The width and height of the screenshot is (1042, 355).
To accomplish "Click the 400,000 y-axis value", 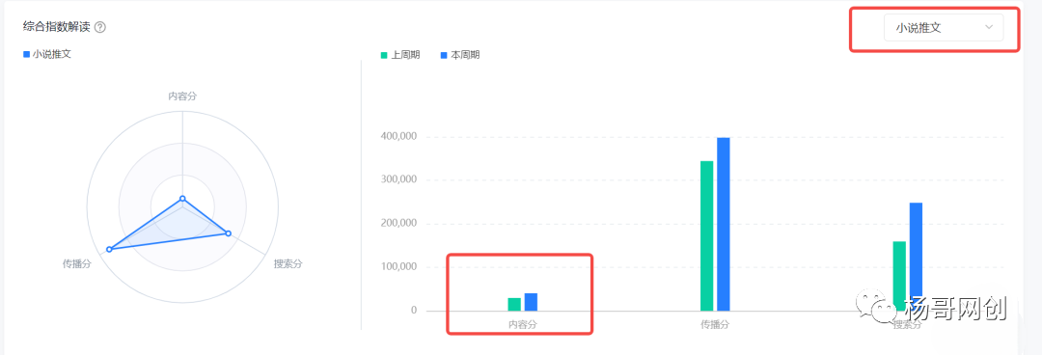I will coord(399,136).
